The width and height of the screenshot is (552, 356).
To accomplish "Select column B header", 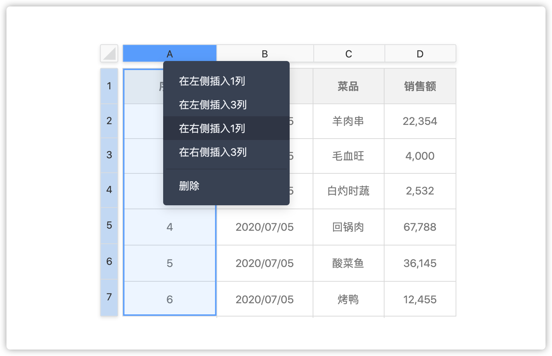I will click(265, 54).
